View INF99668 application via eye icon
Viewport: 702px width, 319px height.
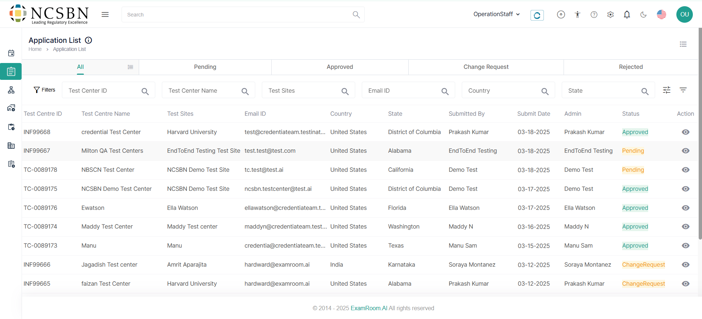tap(686, 132)
